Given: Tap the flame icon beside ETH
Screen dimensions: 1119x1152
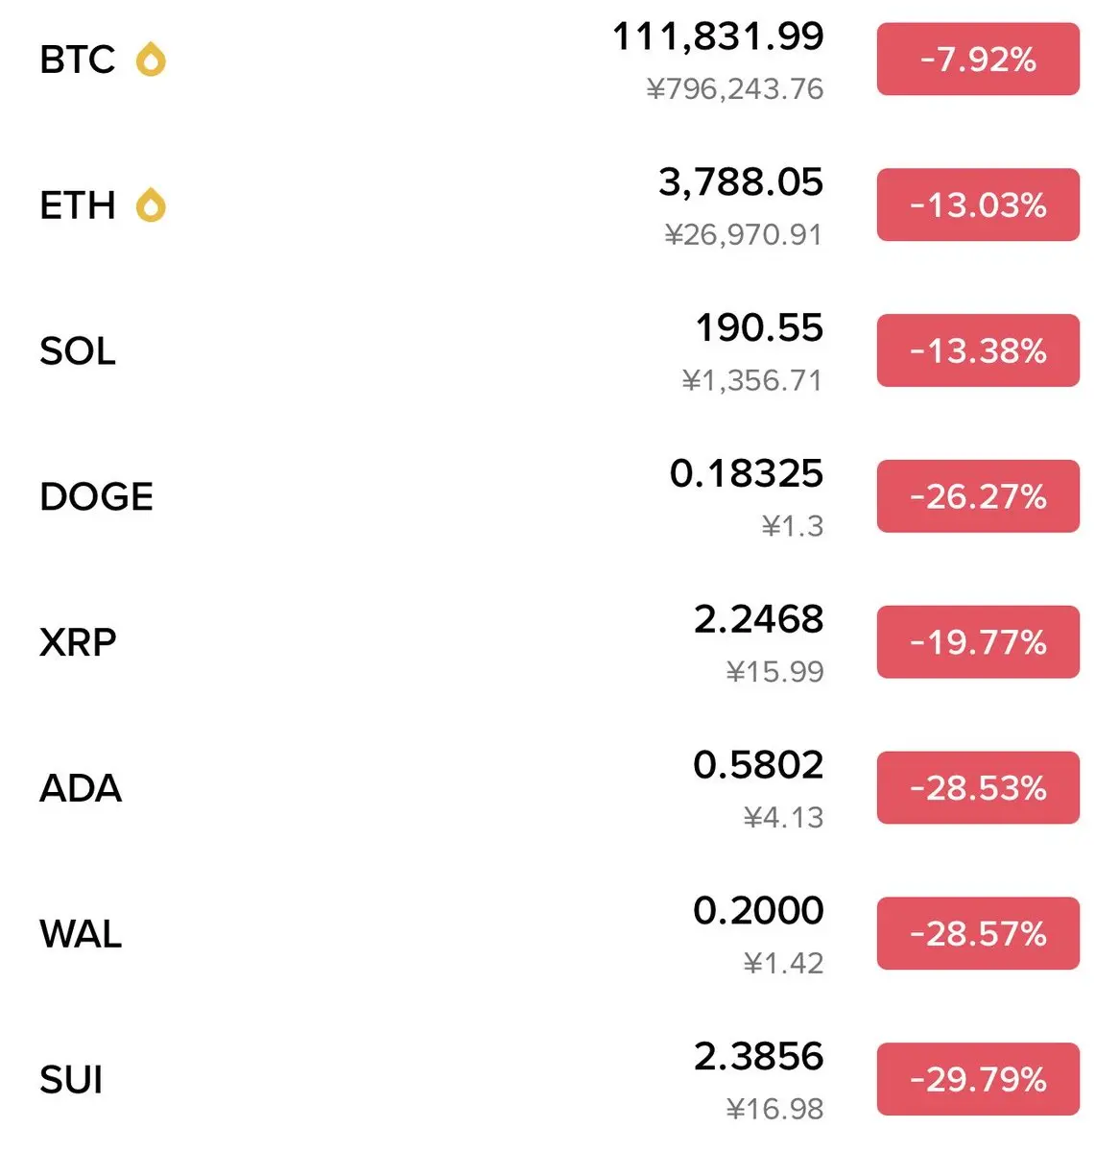Looking at the screenshot, I should point(151,205).
